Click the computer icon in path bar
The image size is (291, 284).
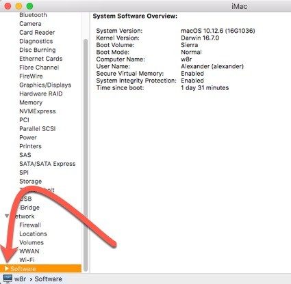(8, 279)
